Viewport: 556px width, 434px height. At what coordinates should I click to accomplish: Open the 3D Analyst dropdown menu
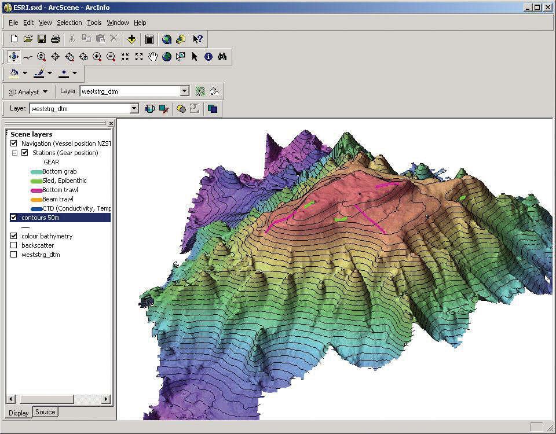[28, 91]
